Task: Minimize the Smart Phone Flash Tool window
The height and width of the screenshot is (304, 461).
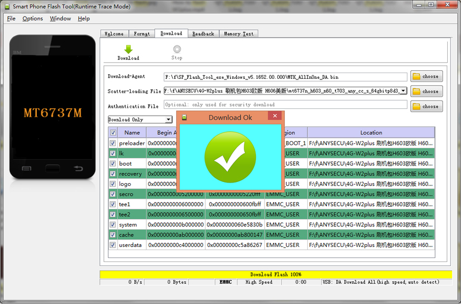Action: click(420, 5)
